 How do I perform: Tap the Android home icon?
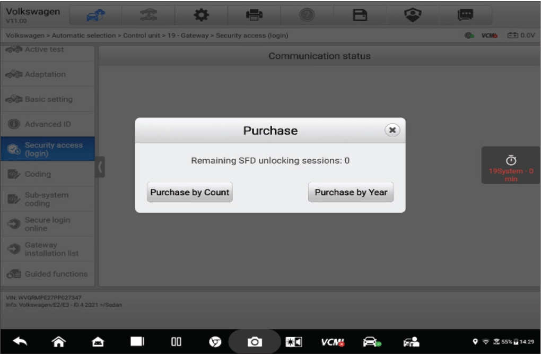coord(59,342)
